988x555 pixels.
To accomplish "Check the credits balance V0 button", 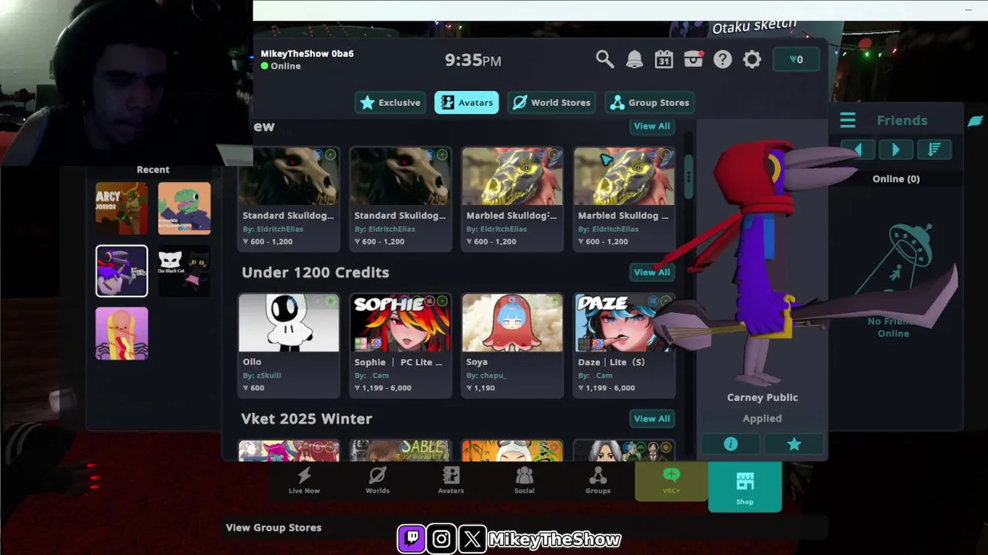I will 796,59.
